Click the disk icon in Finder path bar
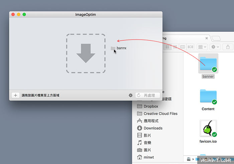Viewport: 234px width, 164px height. (189, 159)
